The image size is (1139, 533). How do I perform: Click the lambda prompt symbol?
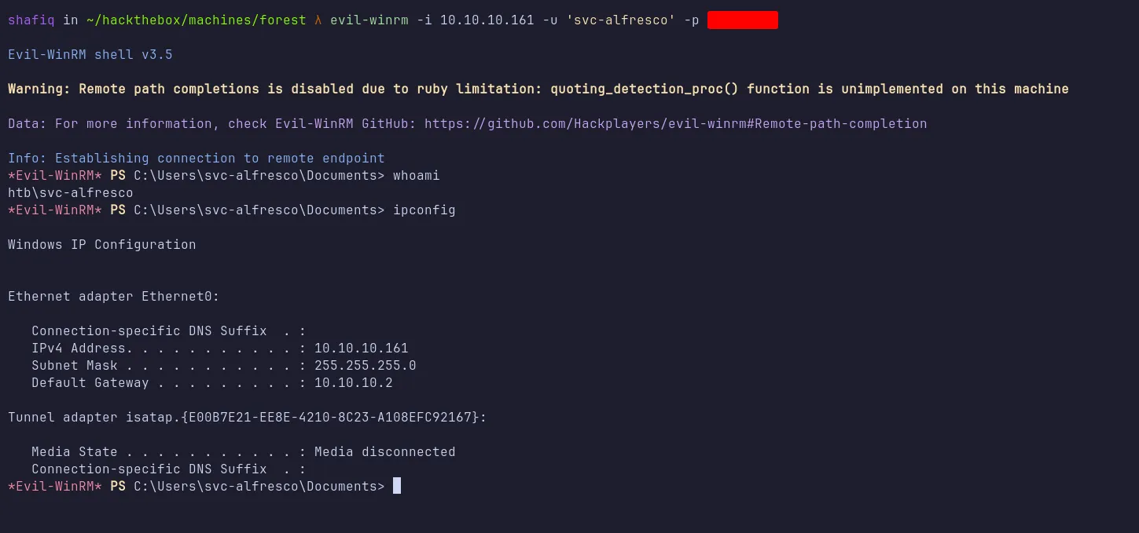[x=318, y=20]
